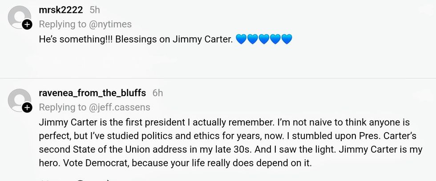Image resolution: width=436 pixels, height=181 pixels.
Task: Click the first blue heart emoji
Action: point(241,40)
